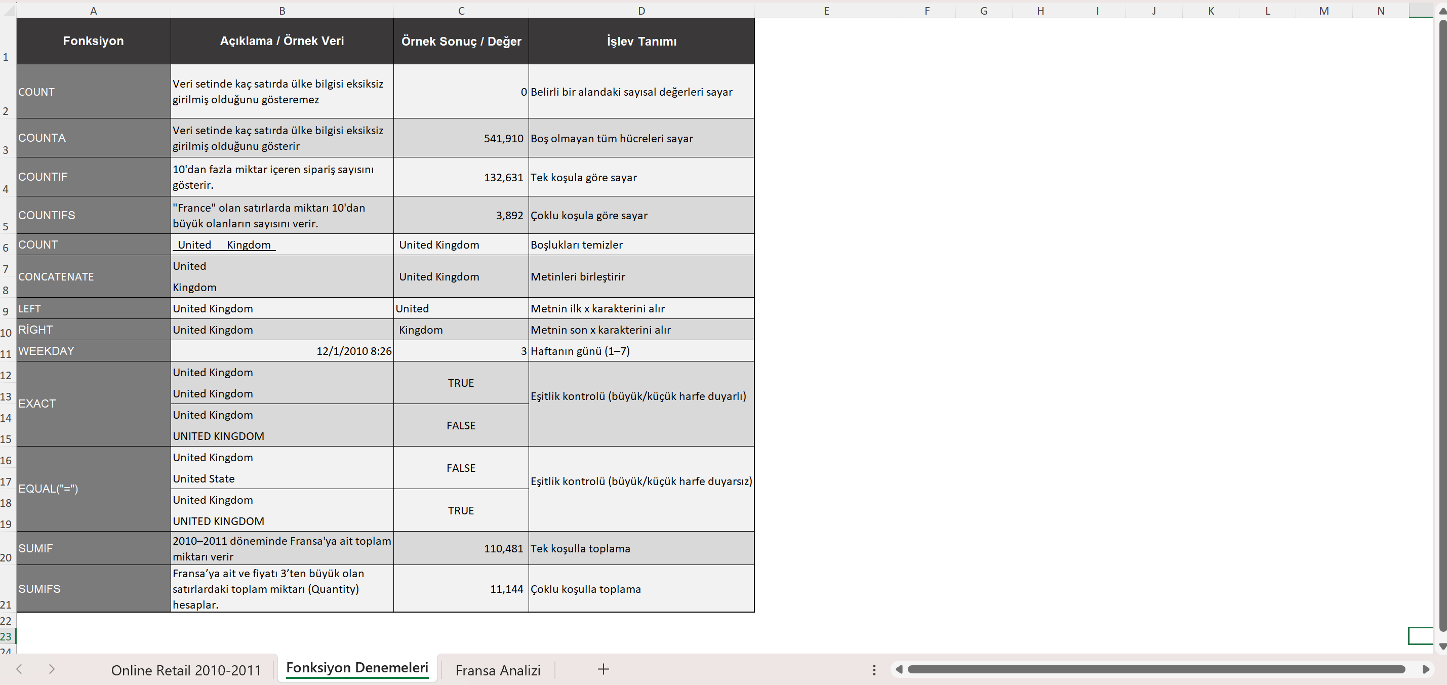The height and width of the screenshot is (685, 1447).
Task: Click the vertical scrollbar down arrow
Action: click(1441, 647)
